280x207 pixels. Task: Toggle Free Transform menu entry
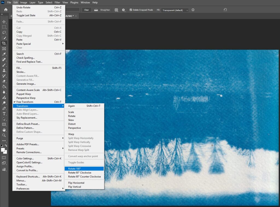(25, 102)
